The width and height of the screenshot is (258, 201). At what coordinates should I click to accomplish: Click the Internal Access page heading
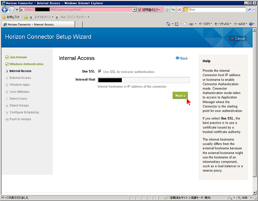(77, 58)
